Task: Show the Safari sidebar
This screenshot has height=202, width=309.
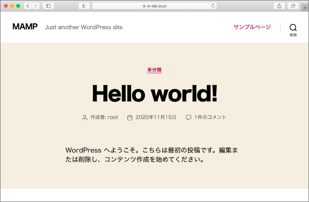Action: pyautogui.click(x=48, y=6)
